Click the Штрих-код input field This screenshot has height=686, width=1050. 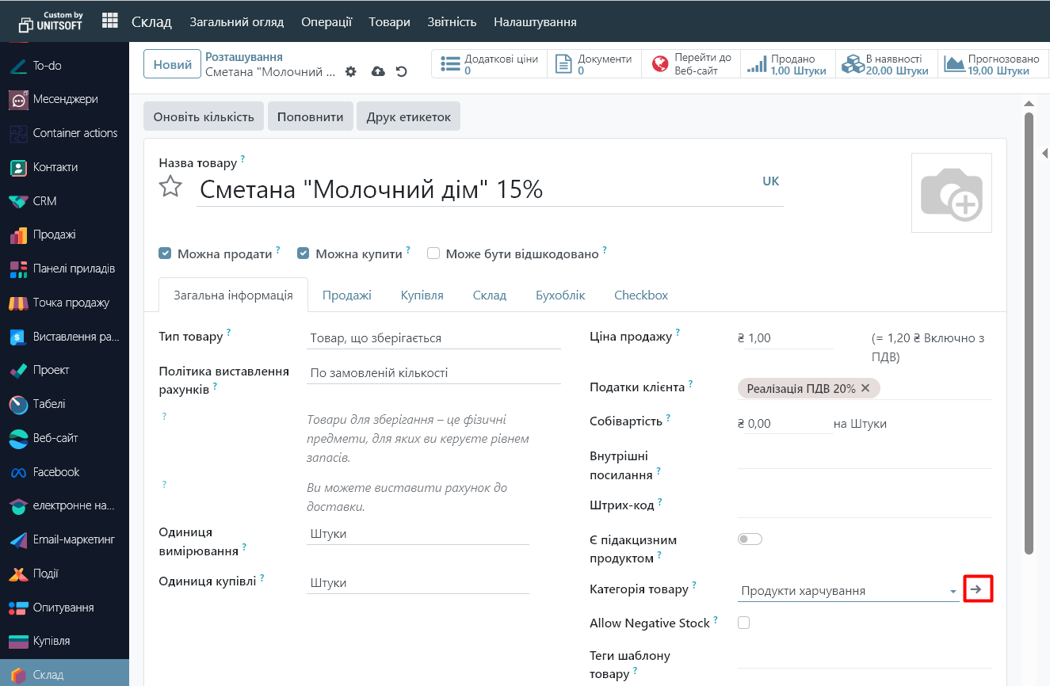click(x=865, y=505)
